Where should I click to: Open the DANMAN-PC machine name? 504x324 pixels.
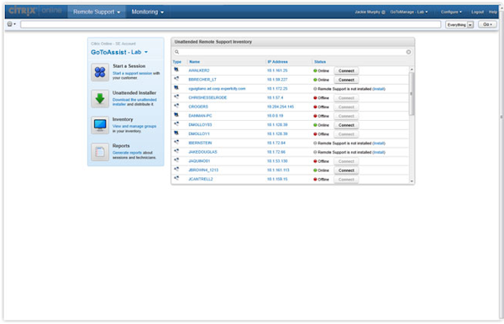tap(200, 116)
